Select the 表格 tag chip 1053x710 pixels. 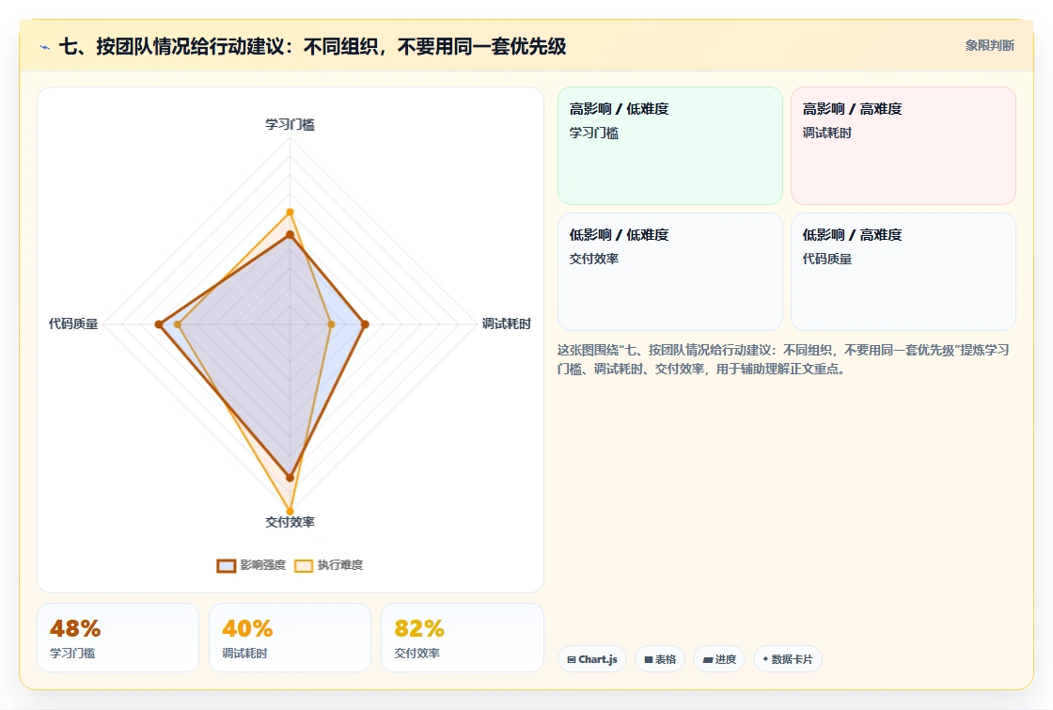click(x=660, y=659)
